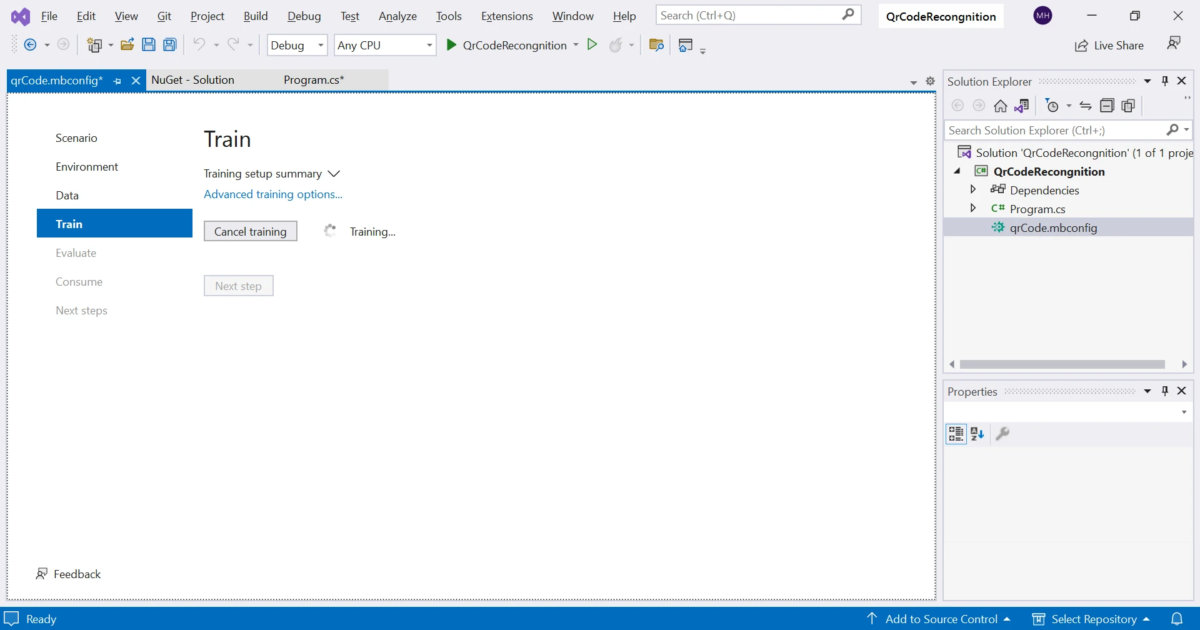This screenshot has height=630, width=1200.
Task: Click the Home icon in Solution Explorer
Action: point(1001,106)
